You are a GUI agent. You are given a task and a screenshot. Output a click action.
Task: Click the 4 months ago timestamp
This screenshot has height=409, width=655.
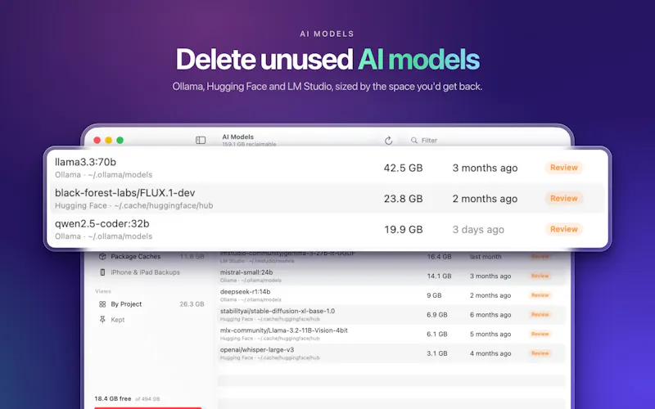coord(490,353)
